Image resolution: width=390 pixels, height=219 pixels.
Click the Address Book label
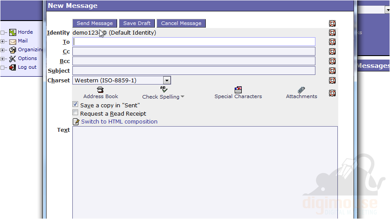100,96
